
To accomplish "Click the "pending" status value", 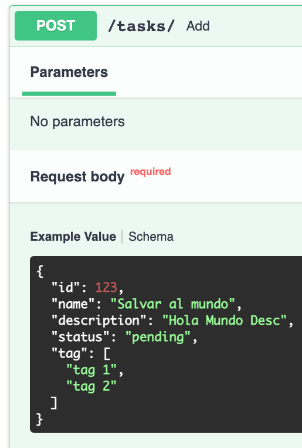I will (158, 337).
